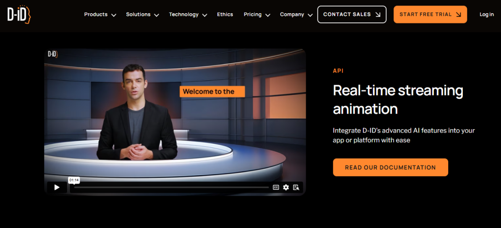Expand the Pricing dropdown chevron
The width and height of the screenshot is (501, 228).
pos(268,15)
